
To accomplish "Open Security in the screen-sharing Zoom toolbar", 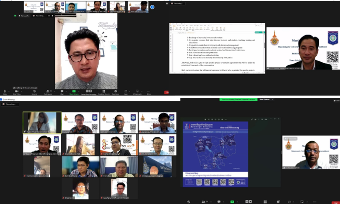I will [x=189, y=202].
